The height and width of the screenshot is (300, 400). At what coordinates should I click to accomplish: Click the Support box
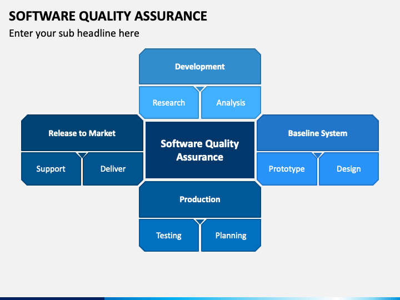tap(51, 169)
